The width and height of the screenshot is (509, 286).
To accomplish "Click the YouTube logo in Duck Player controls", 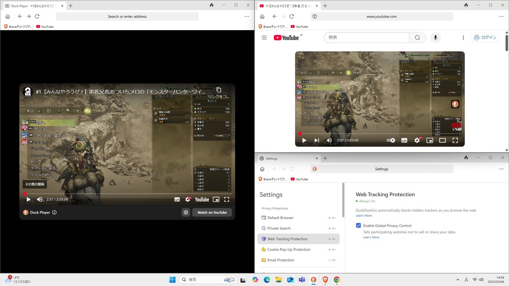I will click(202, 199).
